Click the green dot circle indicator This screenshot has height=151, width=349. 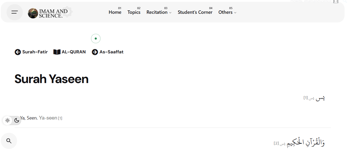96,39
